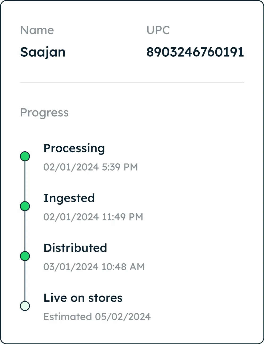
Task: Click the divider line below the name
Action: (132, 82)
